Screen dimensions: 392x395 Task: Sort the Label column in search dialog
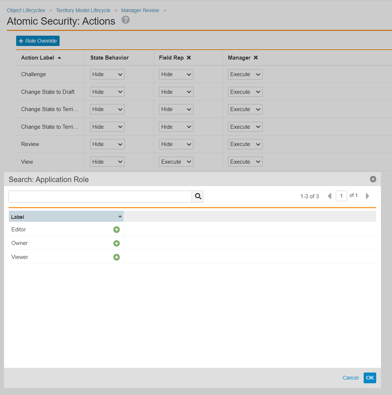click(66, 217)
